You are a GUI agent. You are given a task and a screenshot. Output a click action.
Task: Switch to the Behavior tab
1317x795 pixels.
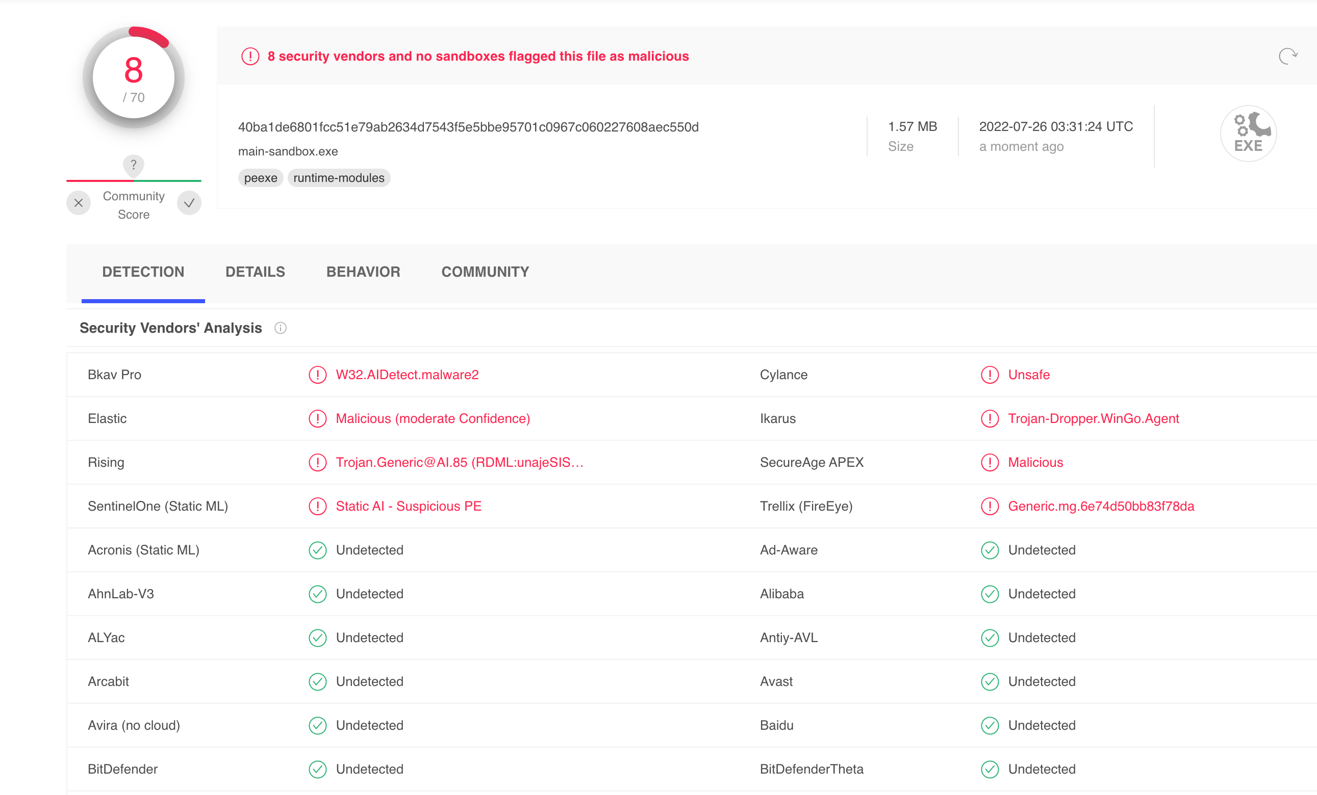363,272
